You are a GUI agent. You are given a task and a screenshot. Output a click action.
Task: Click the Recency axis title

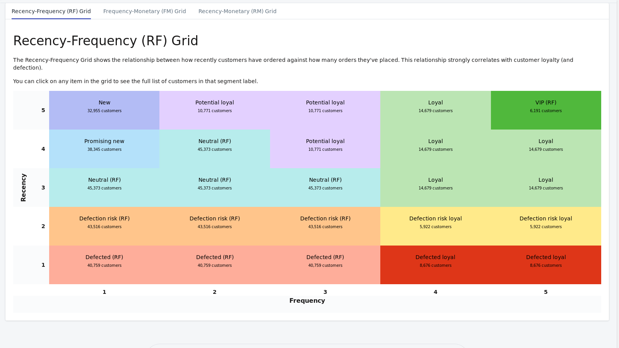coord(23,188)
